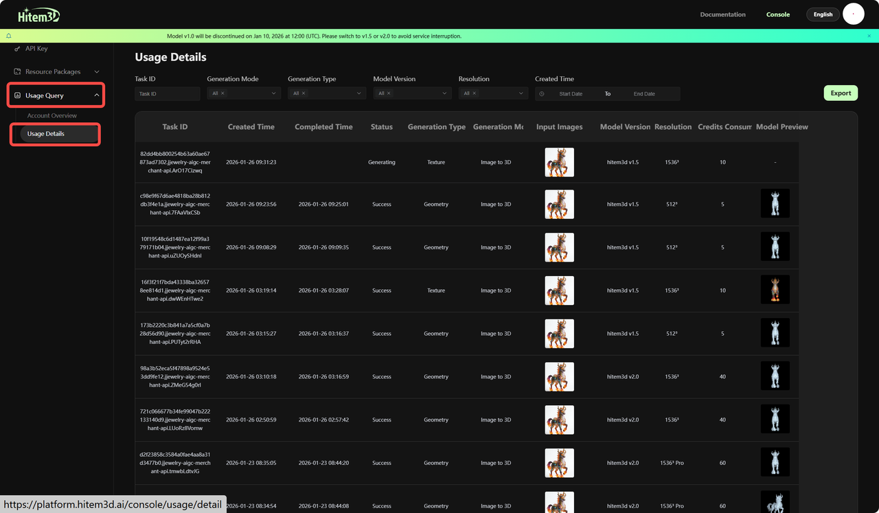
Task: Click the Hitem3D logo
Action: [38, 14]
